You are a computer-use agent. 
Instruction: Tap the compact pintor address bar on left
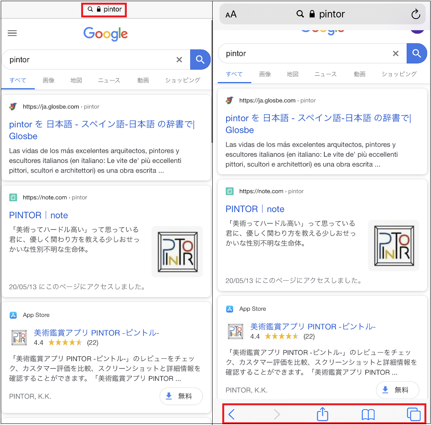[x=104, y=9]
